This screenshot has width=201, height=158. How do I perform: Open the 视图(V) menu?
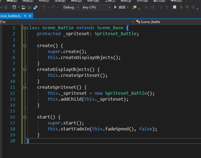click(x=28, y=1)
